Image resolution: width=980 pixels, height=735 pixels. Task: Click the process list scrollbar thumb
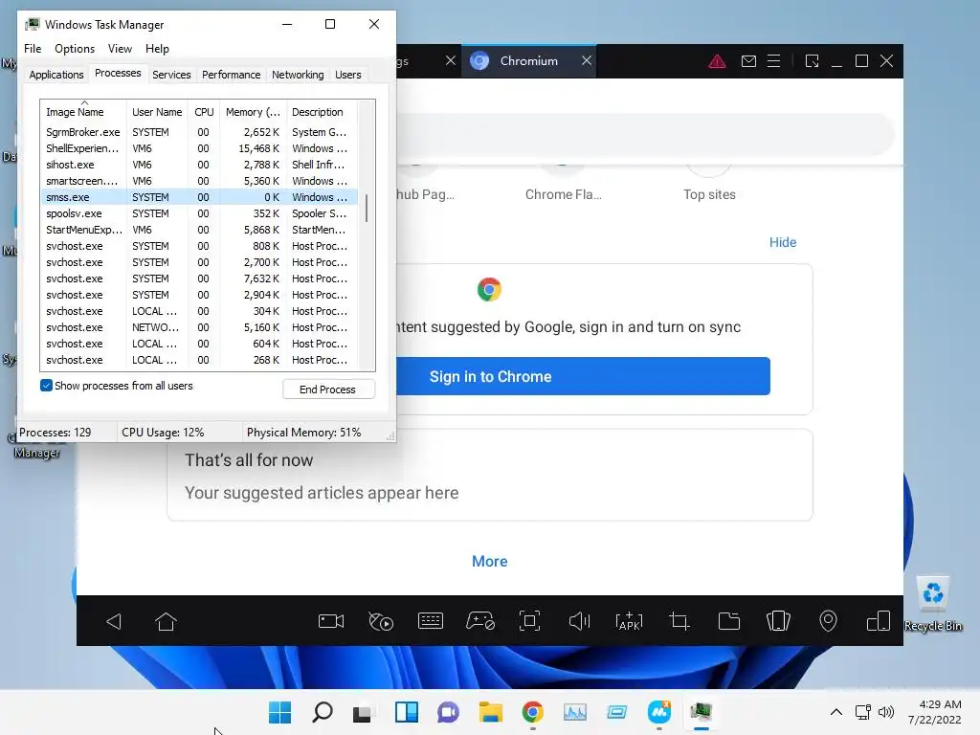367,208
